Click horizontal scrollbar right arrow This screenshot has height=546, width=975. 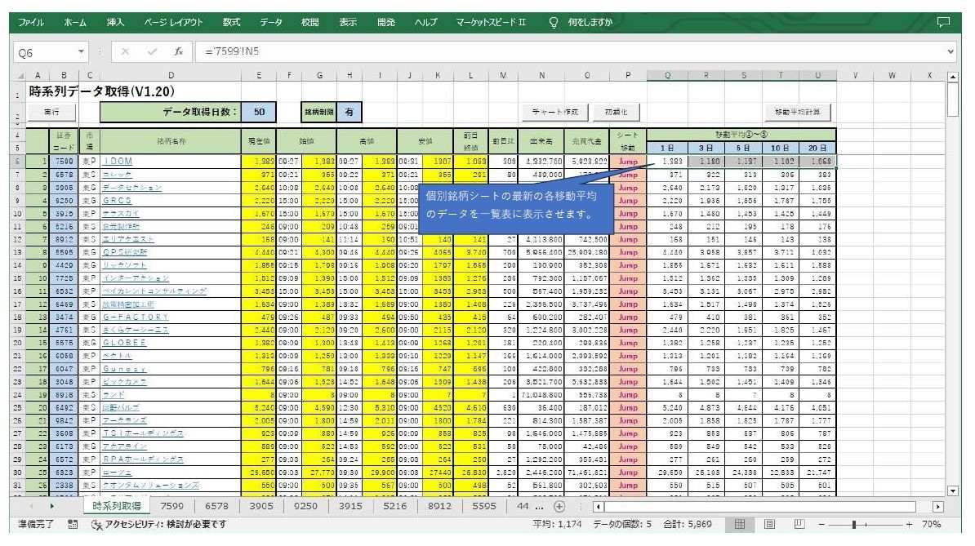[x=937, y=507]
